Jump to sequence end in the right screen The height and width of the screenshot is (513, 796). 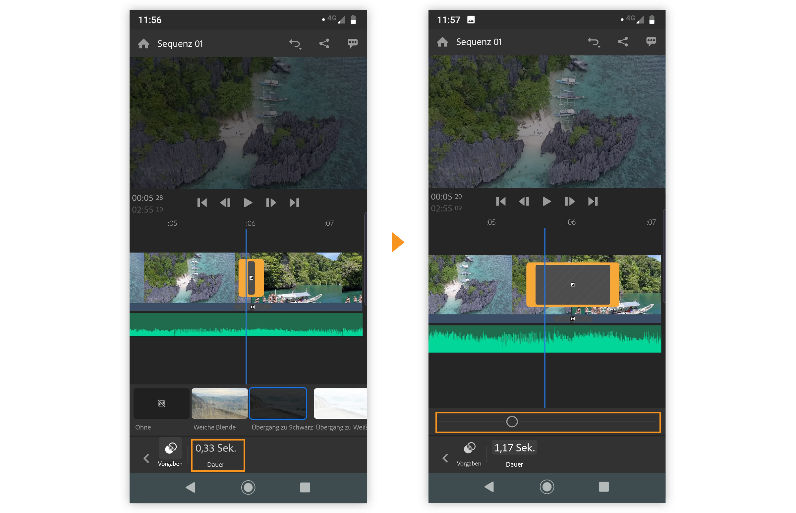593,201
